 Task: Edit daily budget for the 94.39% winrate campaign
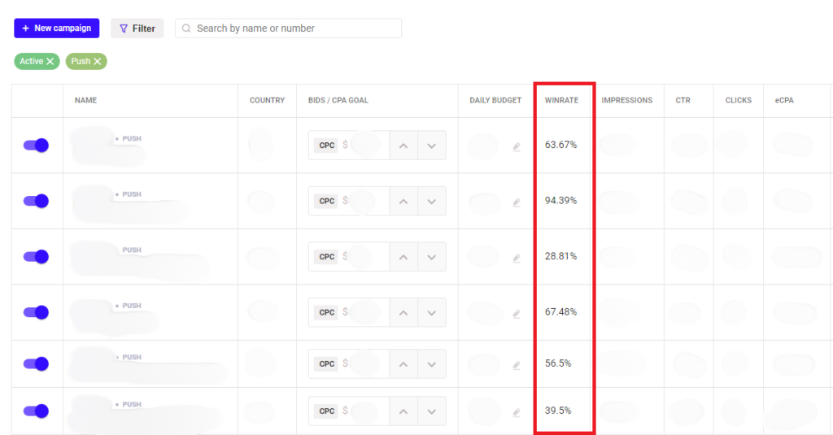point(517,202)
